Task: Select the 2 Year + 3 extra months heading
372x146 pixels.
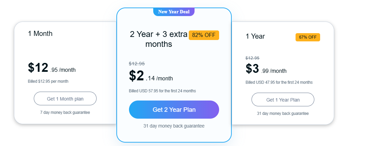Action: (x=159, y=39)
